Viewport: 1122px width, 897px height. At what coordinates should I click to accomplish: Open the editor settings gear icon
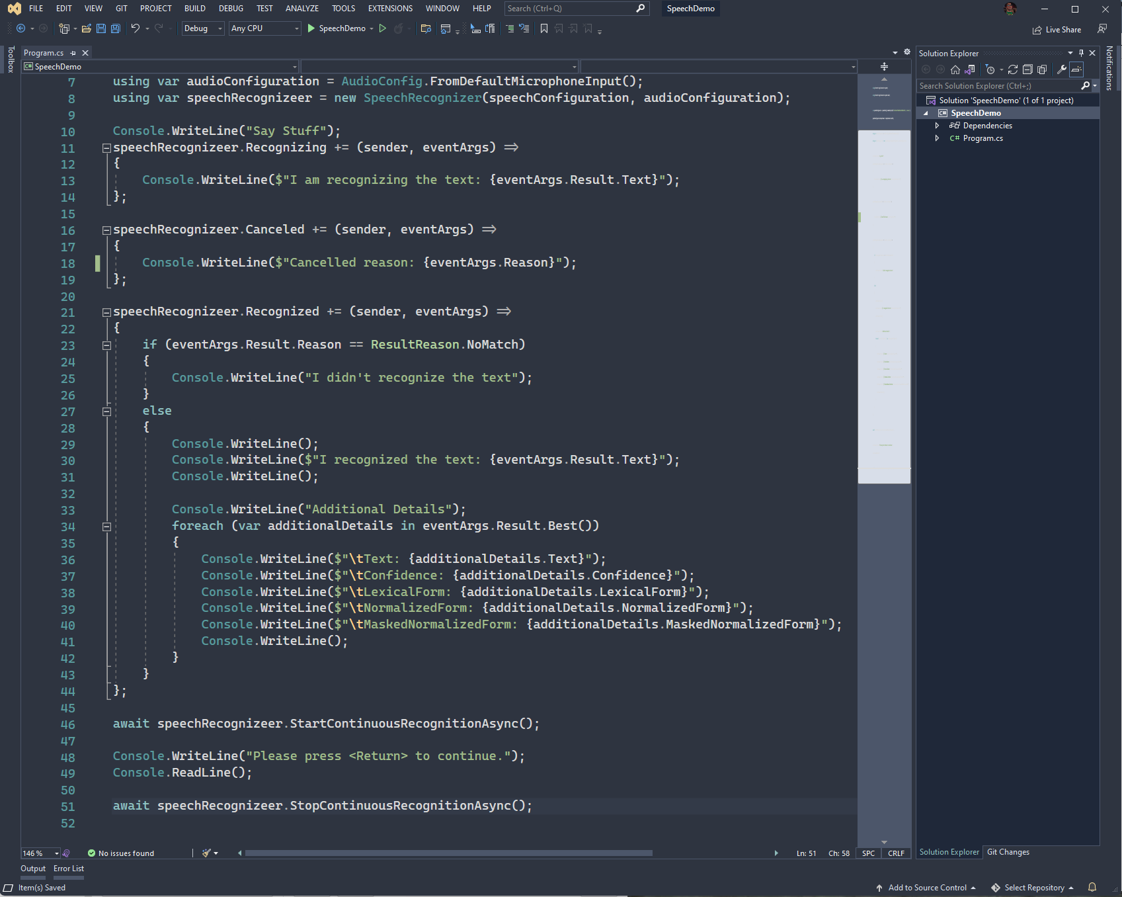(x=907, y=52)
